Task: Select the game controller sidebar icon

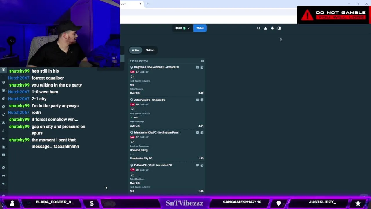Action: (3, 176)
